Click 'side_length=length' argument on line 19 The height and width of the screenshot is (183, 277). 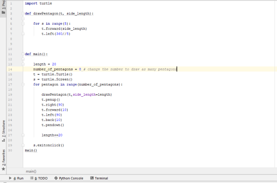coord(92,95)
